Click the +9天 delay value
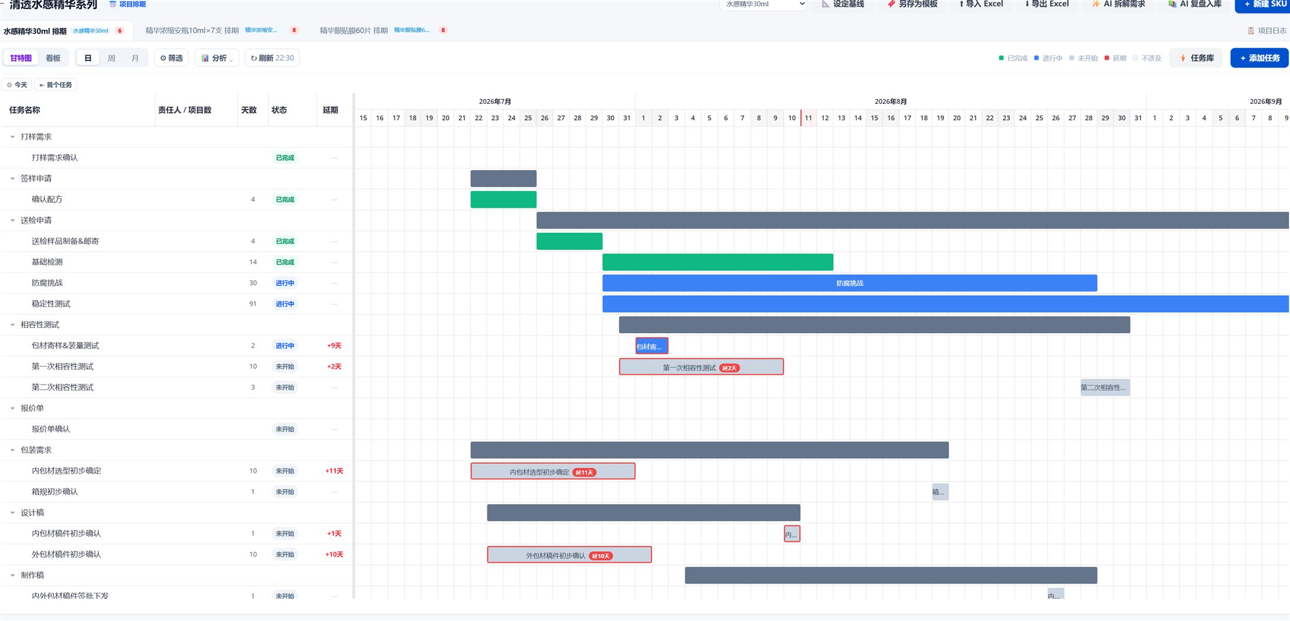 334,346
